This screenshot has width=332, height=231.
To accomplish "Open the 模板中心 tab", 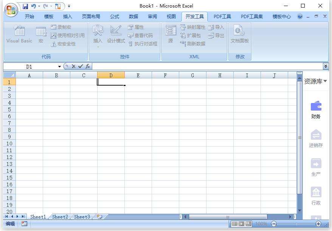I will pyautogui.click(x=282, y=17).
